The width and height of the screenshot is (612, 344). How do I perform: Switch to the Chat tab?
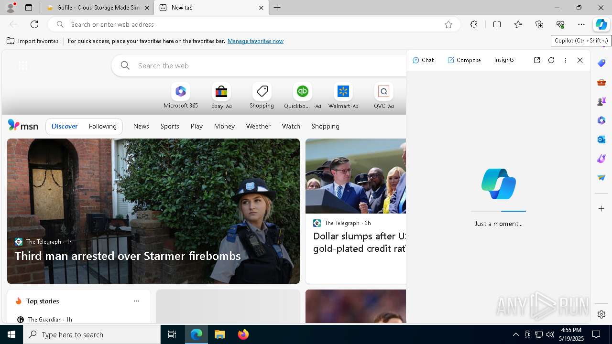[423, 60]
